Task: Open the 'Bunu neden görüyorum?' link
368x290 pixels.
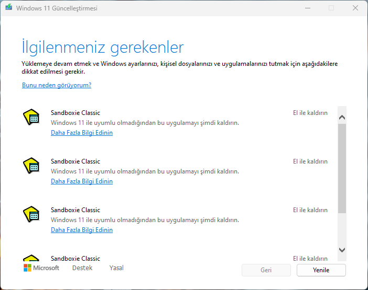Action: click(x=57, y=85)
